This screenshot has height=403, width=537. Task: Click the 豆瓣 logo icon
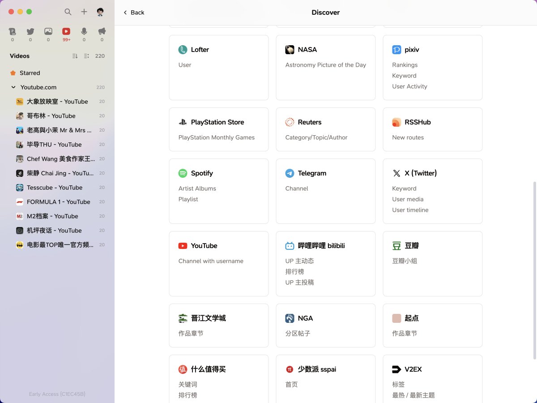pyautogui.click(x=396, y=246)
